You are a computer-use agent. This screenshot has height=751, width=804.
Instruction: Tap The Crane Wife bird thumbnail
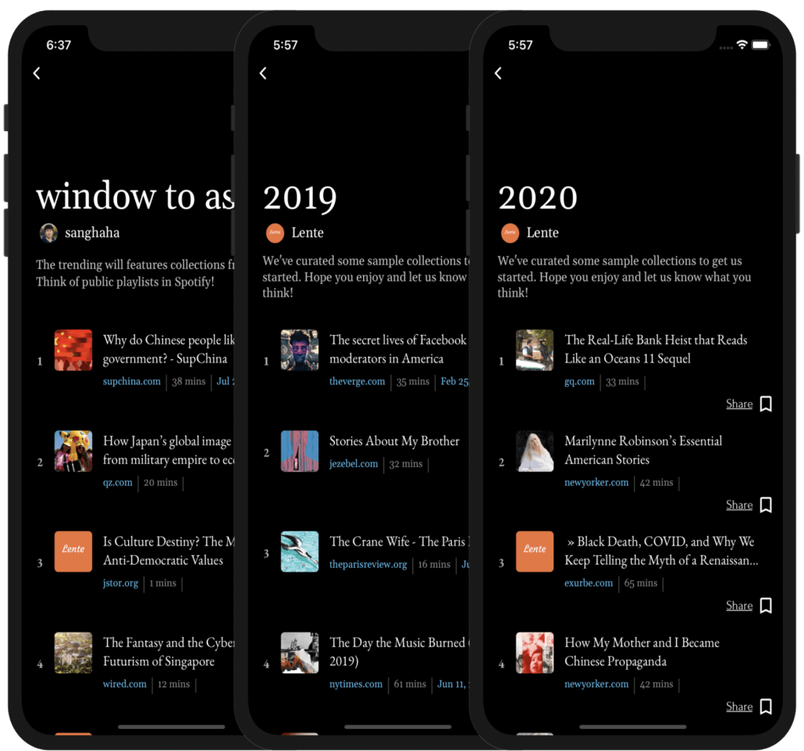coord(299,551)
